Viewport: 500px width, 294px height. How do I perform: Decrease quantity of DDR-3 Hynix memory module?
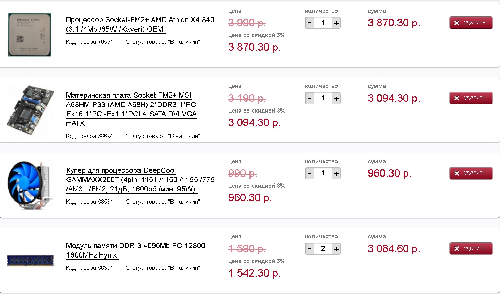coord(310,249)
